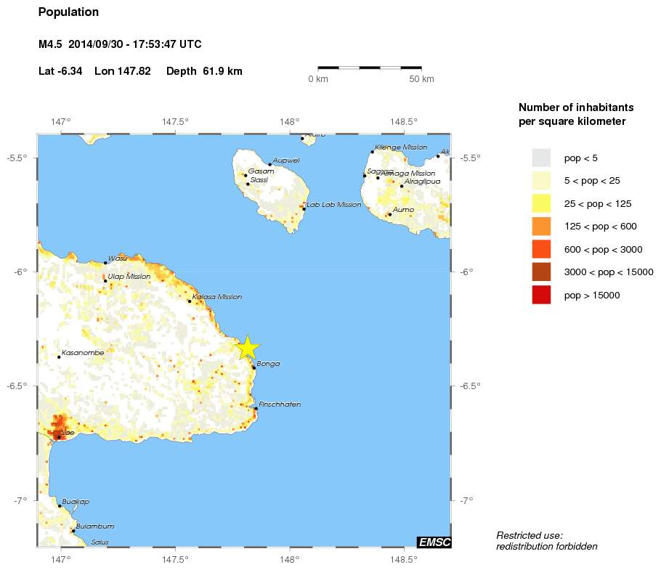This screenshot has height=570, width=661.
Task: Click the 600 < pop < 3000 swatch
Action: [541, 249]
